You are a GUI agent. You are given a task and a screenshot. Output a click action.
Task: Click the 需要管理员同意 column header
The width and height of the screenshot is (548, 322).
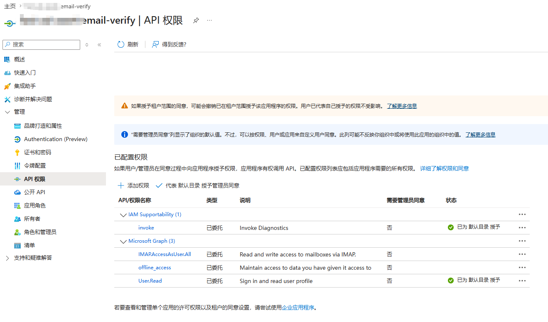point(405,200)
